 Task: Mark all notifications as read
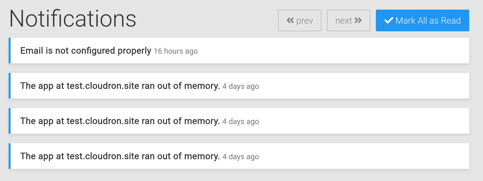(x=422, y=20)
